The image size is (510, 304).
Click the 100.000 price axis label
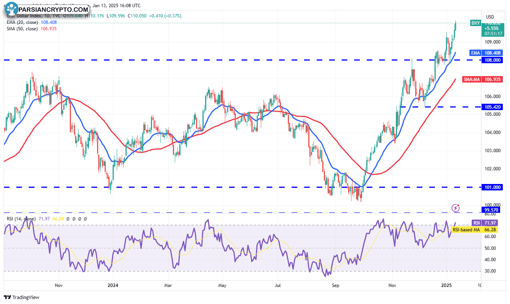[493, 205]
